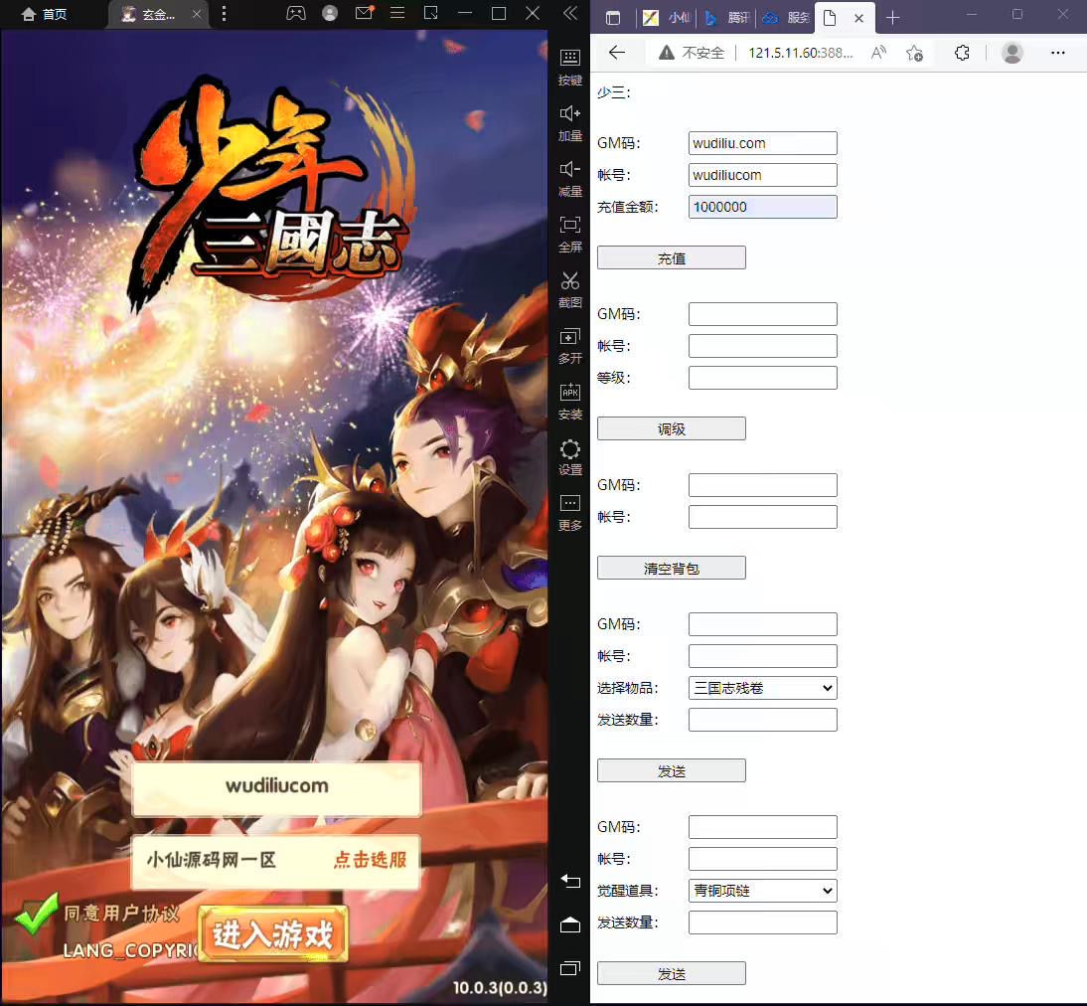Click the read aloud icon in address bar
Viewport: 1087px width, 1006px height.
878,53
